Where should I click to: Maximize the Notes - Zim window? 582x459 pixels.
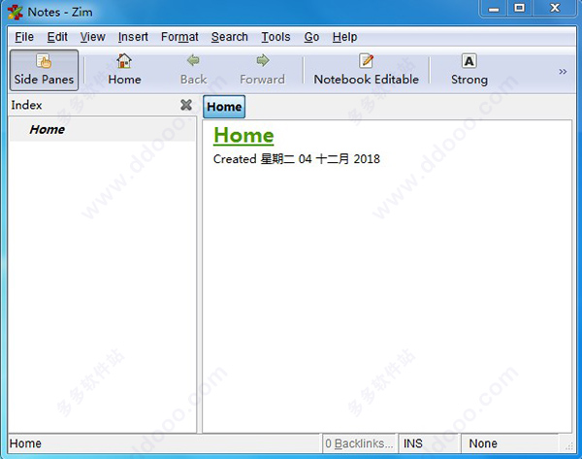(519, 8)
